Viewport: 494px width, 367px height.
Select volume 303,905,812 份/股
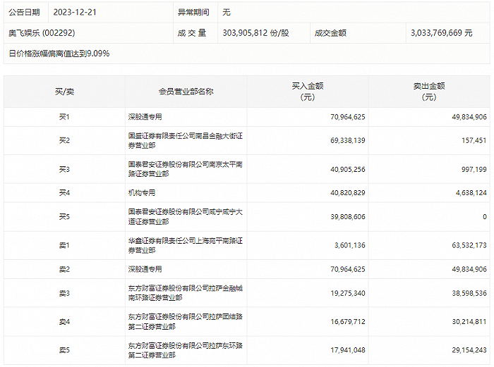coord(255,33)
